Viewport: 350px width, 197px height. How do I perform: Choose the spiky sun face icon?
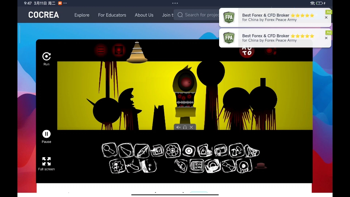(x=117, y=166)
